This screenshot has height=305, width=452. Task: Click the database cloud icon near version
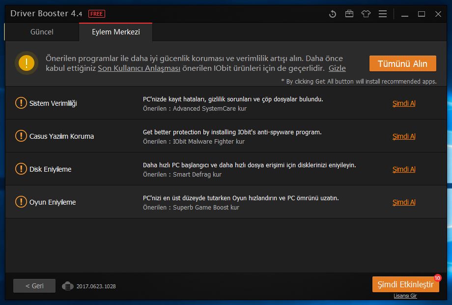tap(67, 286)
